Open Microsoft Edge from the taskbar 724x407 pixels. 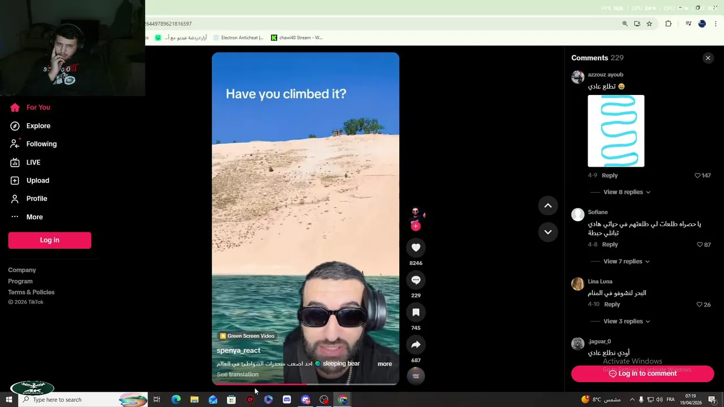pos(176,400)
